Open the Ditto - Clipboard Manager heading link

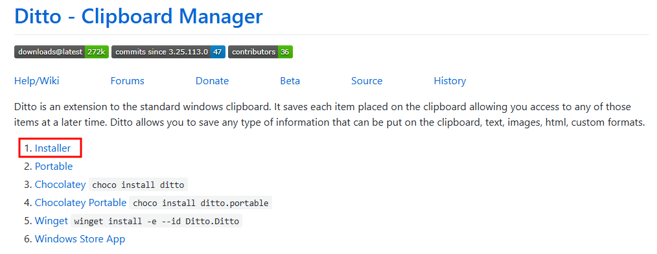click(138, 16)
